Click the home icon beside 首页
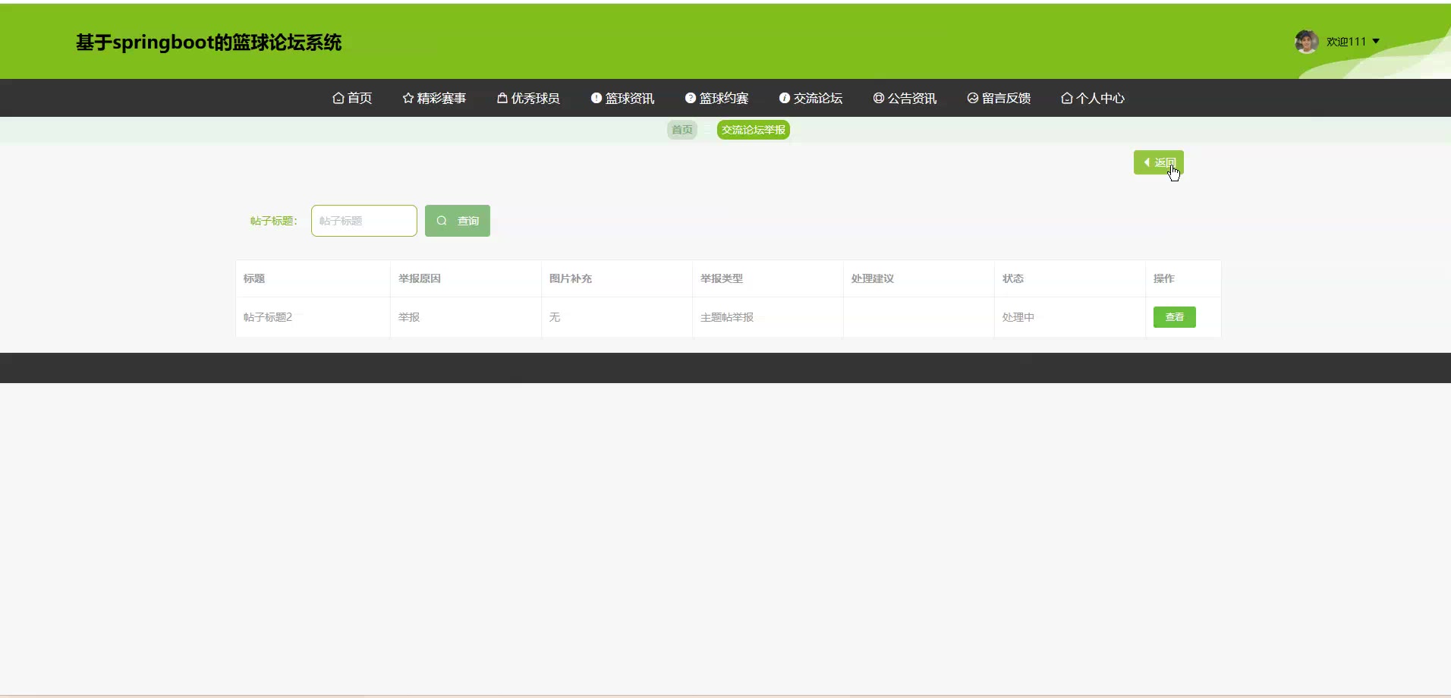Image resolution: width=1451 pixels, height=698 pixels. pyautogui.click(x=338, y=98)
